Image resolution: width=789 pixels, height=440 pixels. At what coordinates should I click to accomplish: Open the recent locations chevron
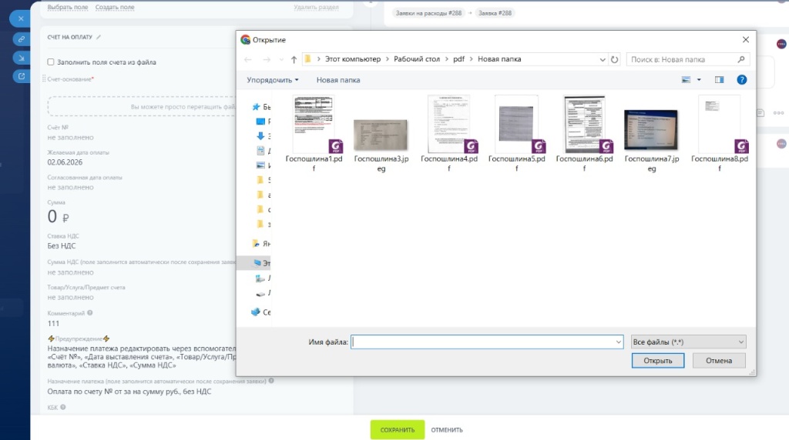coord(281,59)
